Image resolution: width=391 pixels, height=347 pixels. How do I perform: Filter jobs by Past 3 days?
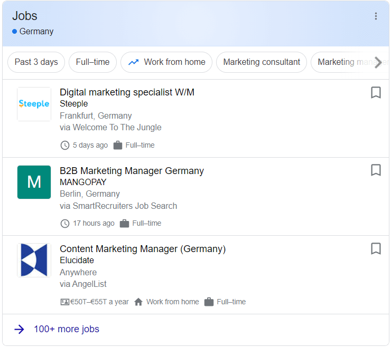tap(36, 62)
